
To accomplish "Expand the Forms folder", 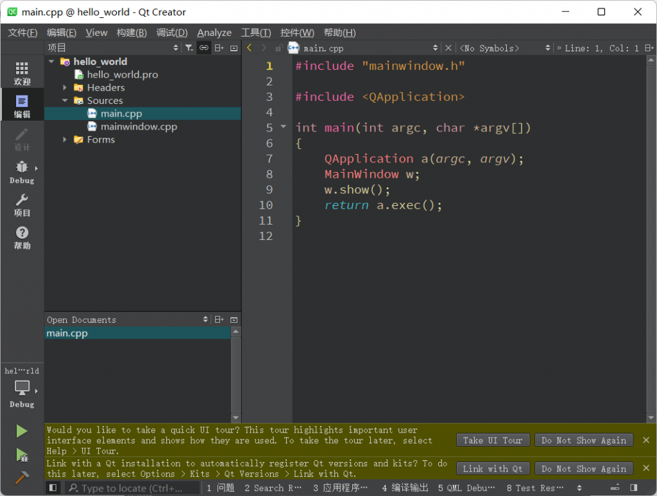I will coord(65,139).
